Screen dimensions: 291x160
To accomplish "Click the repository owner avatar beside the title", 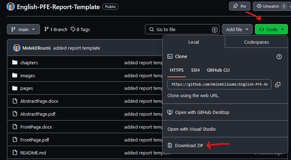I will click(11, 7).
